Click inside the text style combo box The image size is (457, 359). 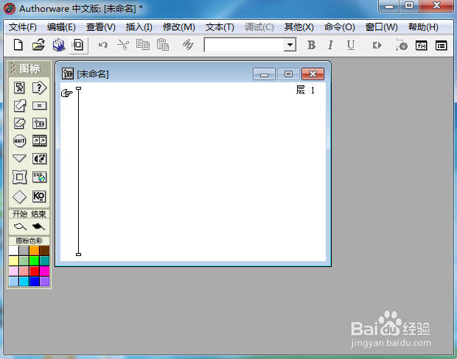[x=244, y=45]
